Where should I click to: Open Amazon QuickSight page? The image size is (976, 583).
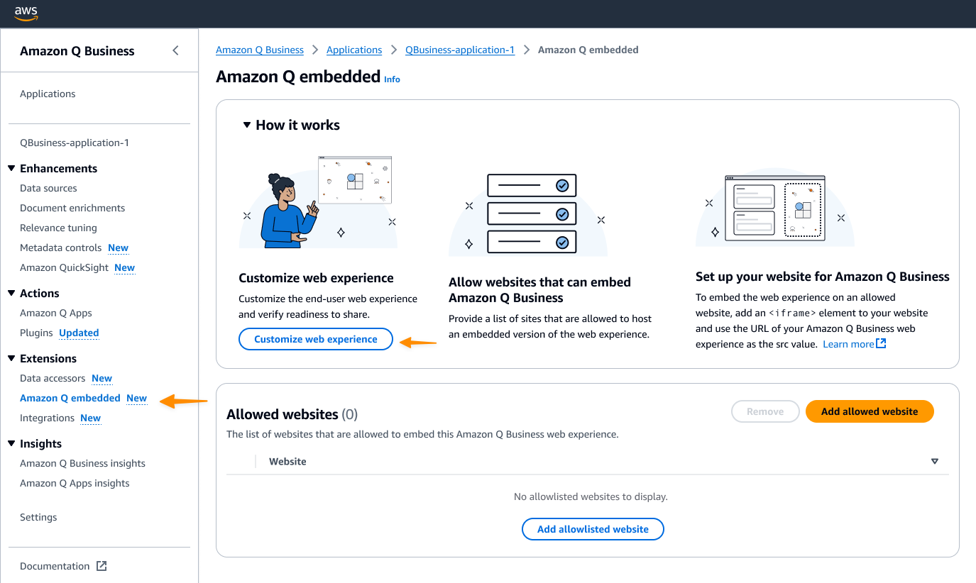65,267
